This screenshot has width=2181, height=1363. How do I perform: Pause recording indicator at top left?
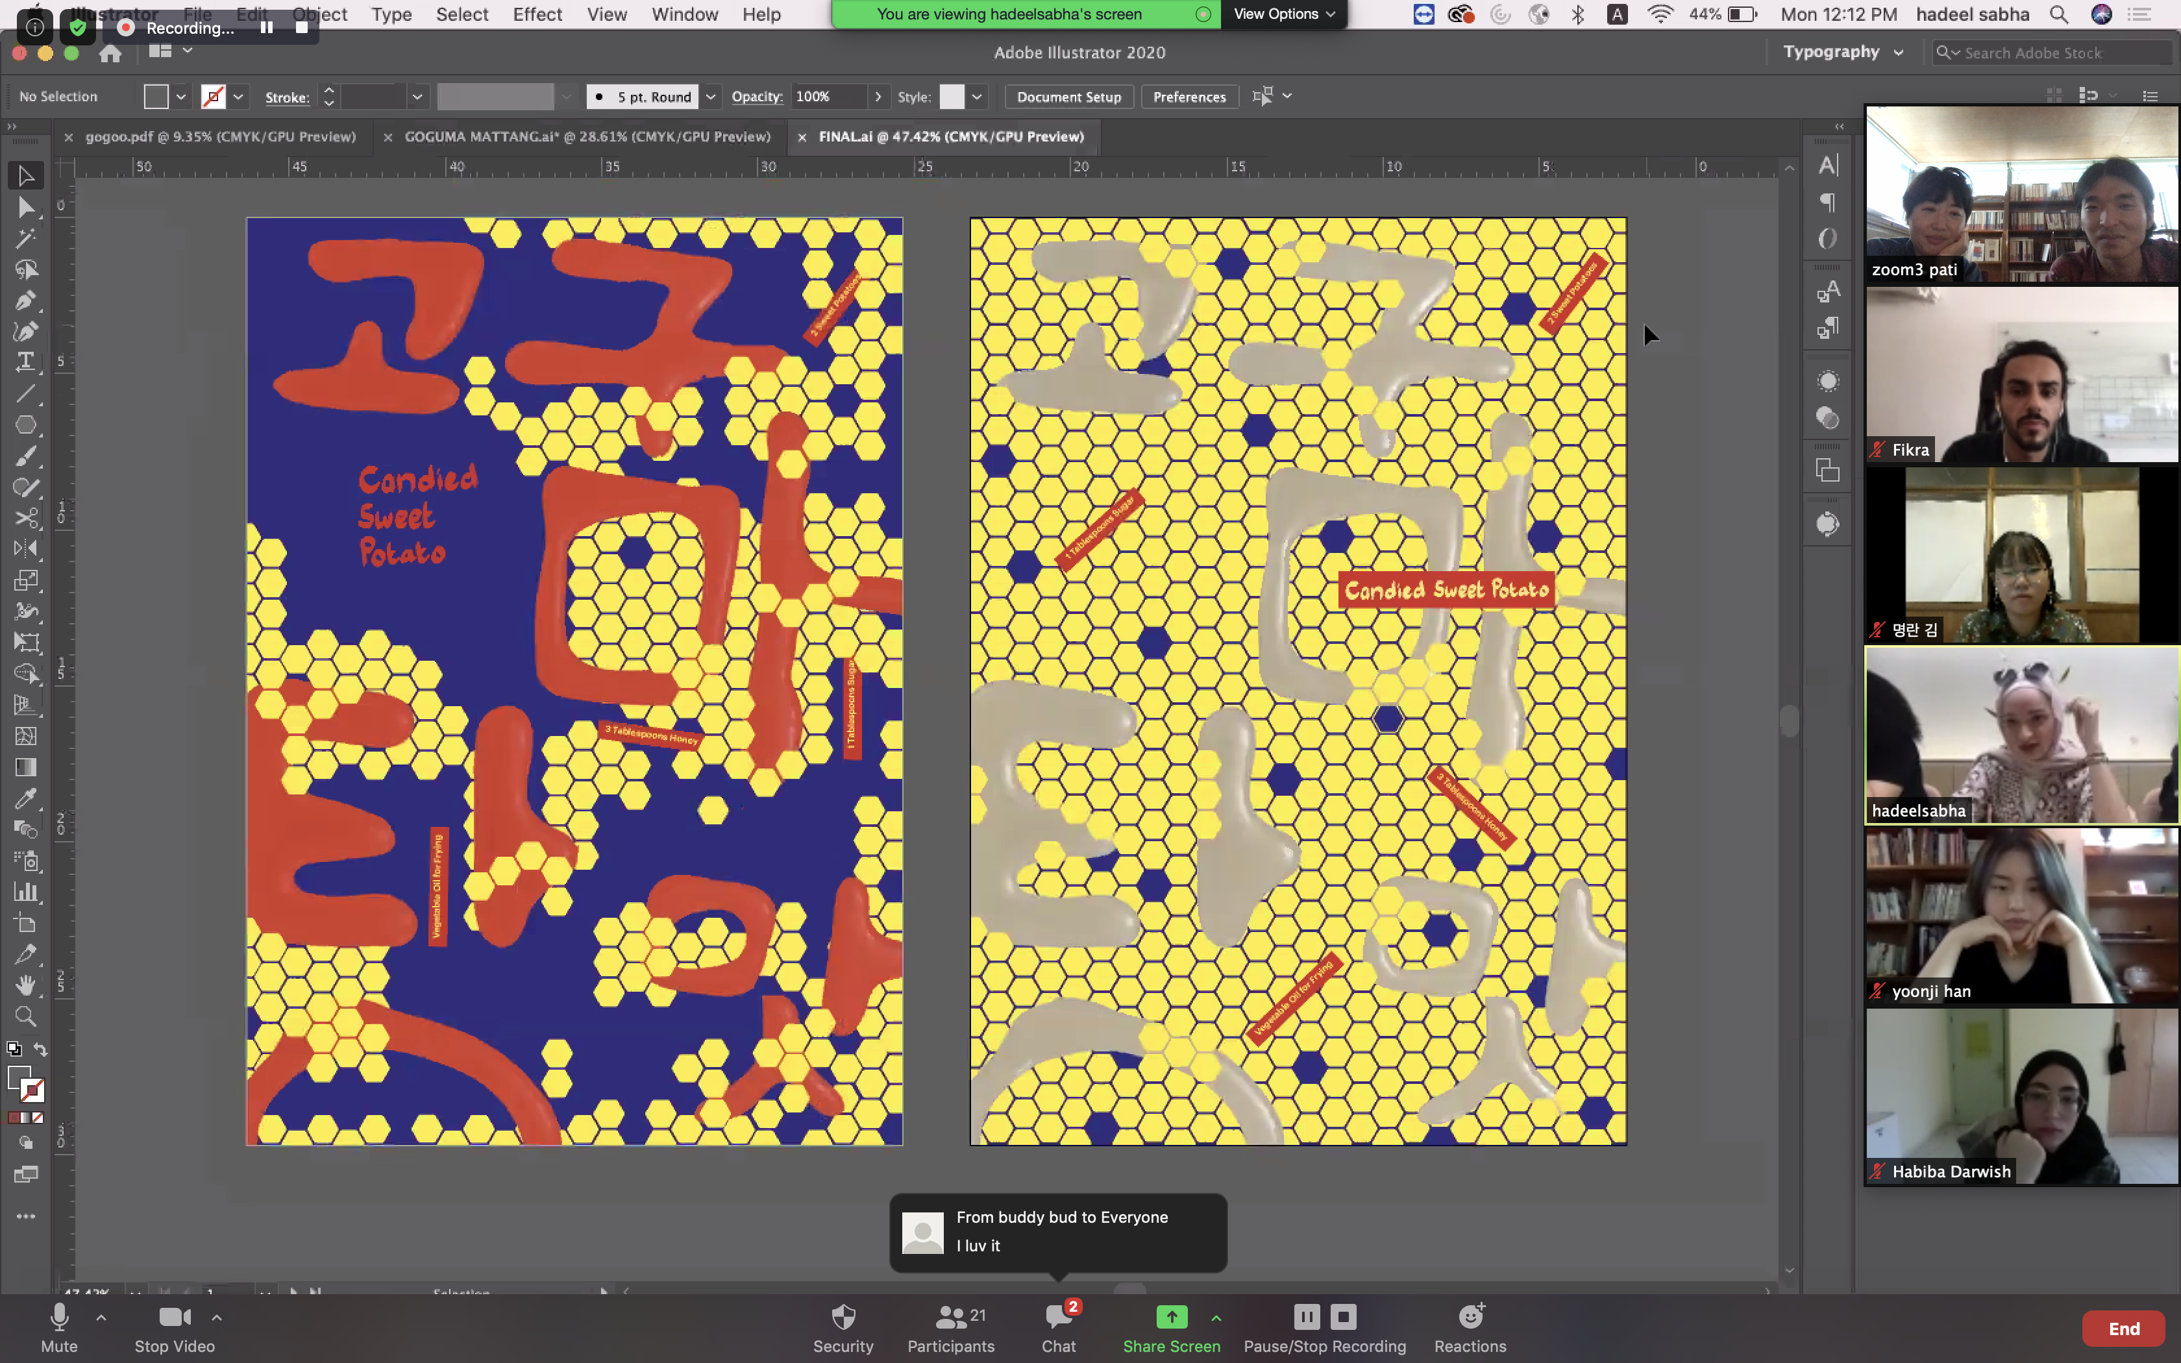(x=267, y=27)
